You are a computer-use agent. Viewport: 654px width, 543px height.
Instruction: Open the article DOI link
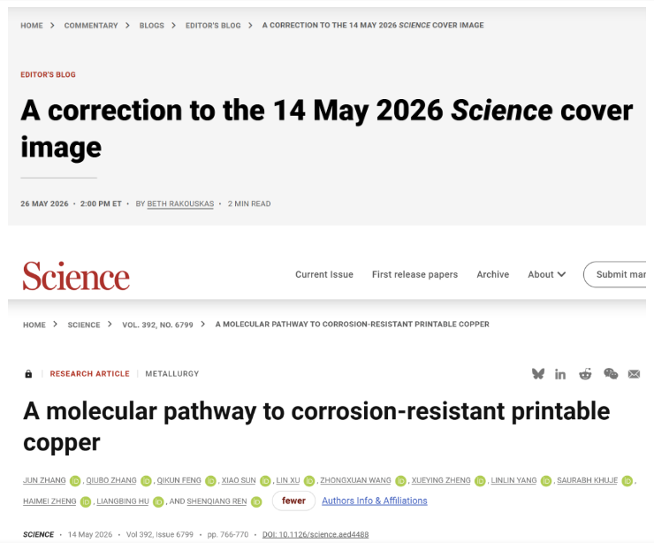click(x=316, y=534)
